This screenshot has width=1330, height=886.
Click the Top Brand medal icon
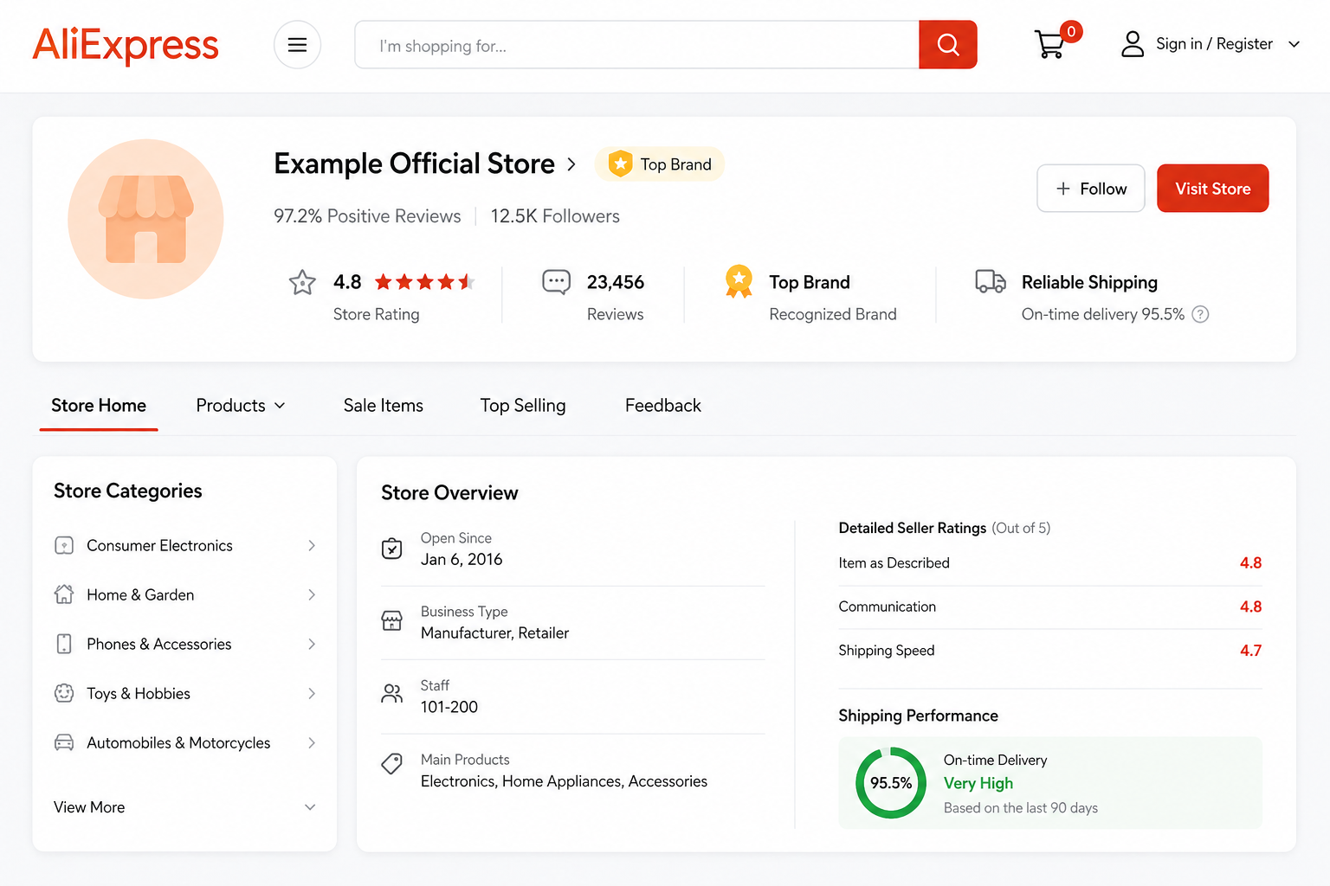739,281
